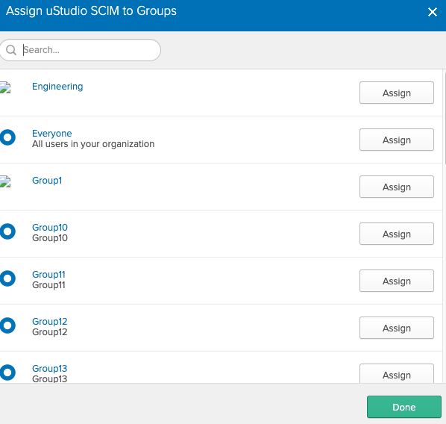446x424 pixels.
Task: Click the Engineering group image icon
Action: (5, 87)
